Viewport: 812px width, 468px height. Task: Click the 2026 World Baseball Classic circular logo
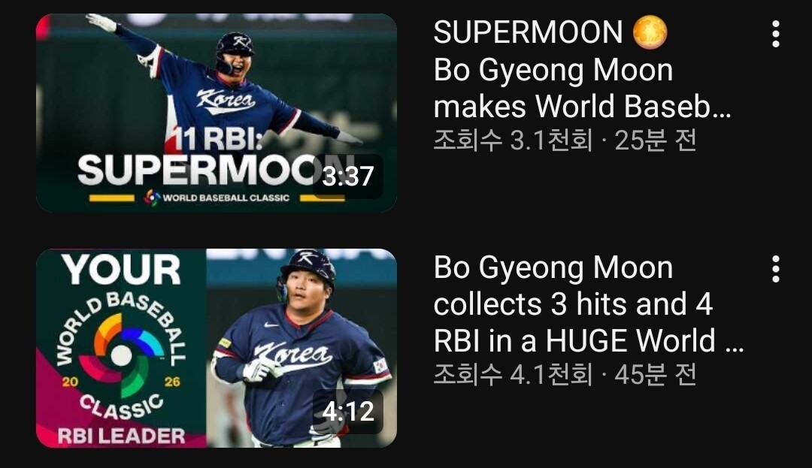click(122, 355)
